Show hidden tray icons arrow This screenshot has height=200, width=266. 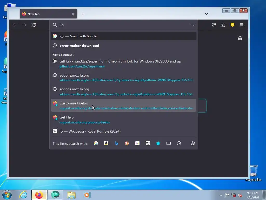click(221, 195)
